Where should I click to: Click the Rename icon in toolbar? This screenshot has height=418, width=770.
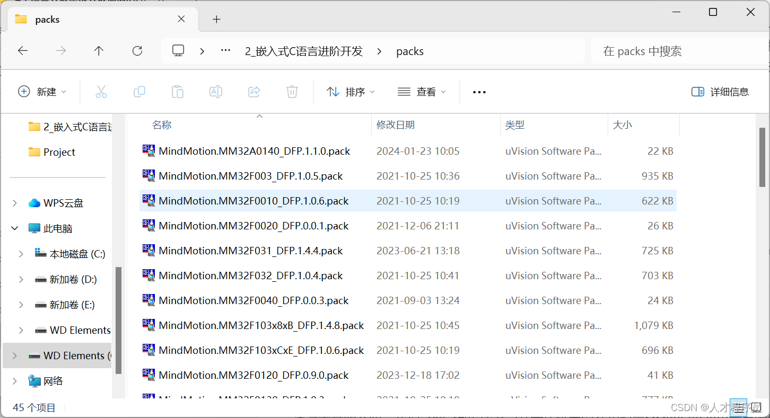click(216, 92)
